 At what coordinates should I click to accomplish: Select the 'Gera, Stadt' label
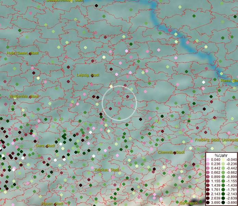pyautogui.click(x=46, y=146)
